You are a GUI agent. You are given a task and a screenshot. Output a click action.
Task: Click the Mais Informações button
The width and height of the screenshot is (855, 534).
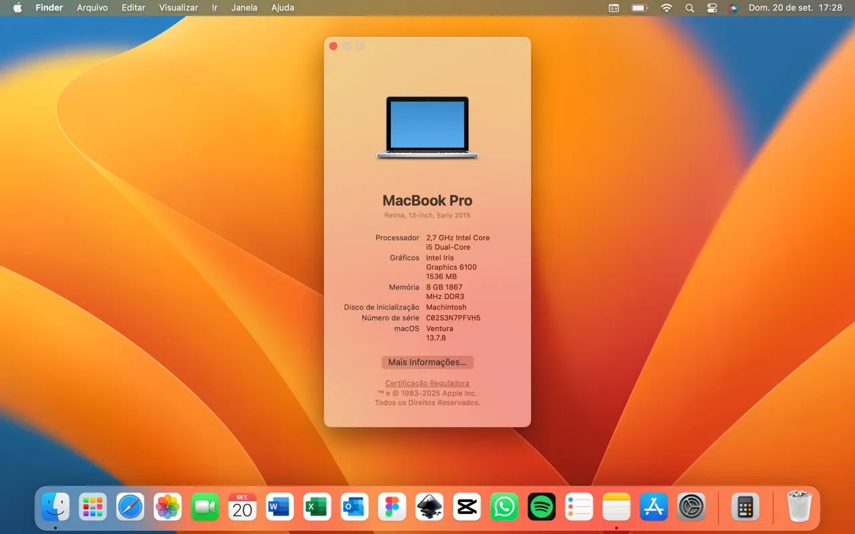(427, 362)
